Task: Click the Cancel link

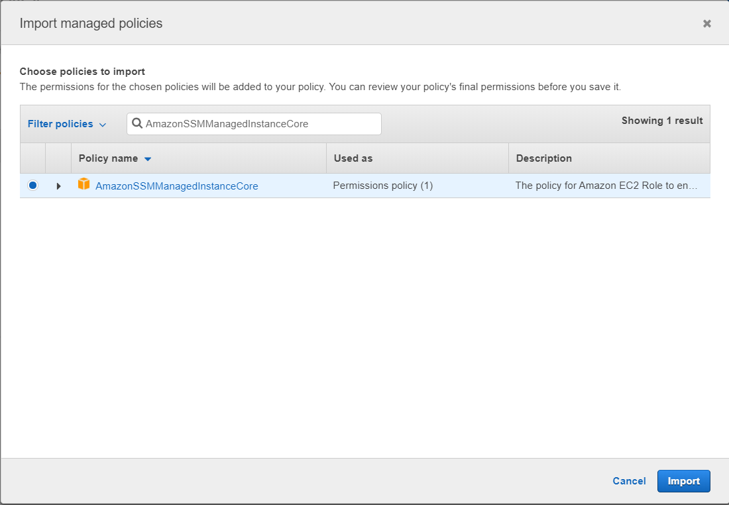Action: 629,481
